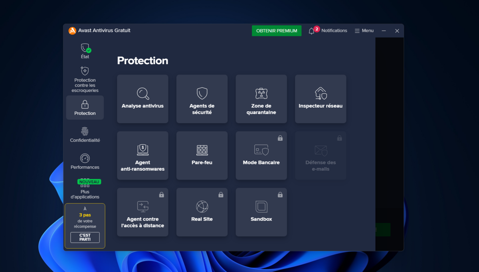This screenshot has width=479, height=272.
Task: Click the Inspecteur réseau house icon
Action: point(321,94)
